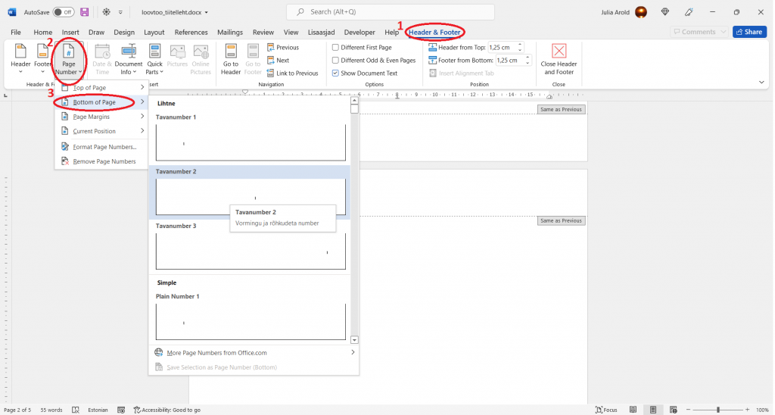775x415 pixels.
Task: Decrease Footer from Bottom value
Action: [528, 63]
